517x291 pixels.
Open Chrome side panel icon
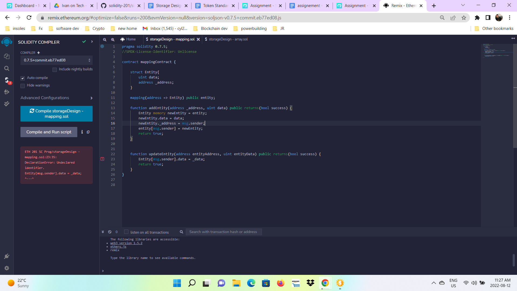(x=488, y=18)
